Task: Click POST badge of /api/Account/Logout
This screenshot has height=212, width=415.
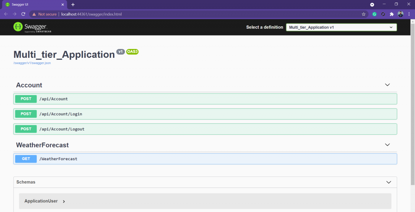Action: 26,129
